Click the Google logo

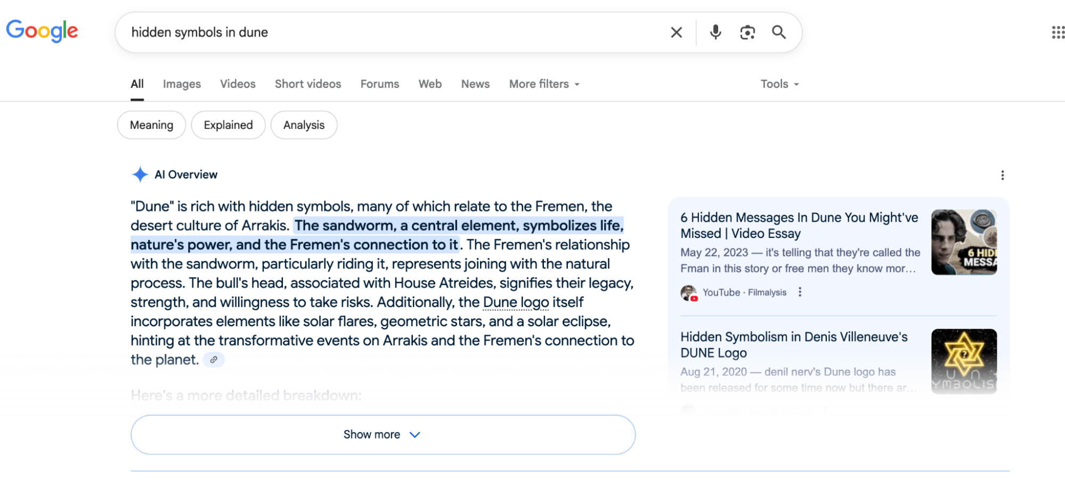click(42, 31)
